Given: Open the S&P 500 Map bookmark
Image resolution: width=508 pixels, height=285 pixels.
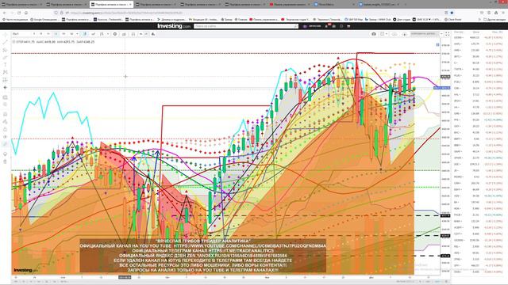Looking at the screenshot, I should point(353,19).
